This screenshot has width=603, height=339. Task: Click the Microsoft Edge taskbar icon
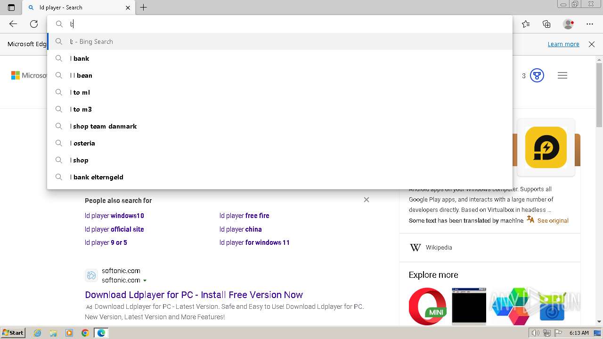point(101,333)
